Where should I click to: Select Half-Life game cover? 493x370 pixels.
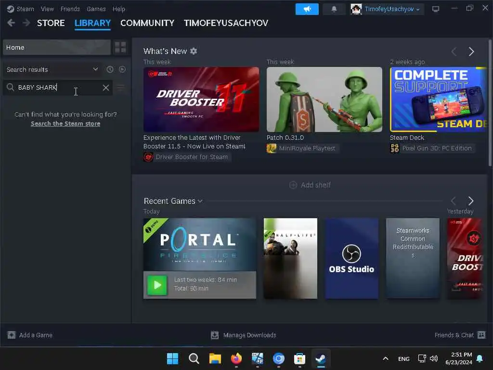click(290, 258)
